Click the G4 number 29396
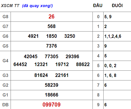The image size is (131, 109). click(x=72, y=57)
